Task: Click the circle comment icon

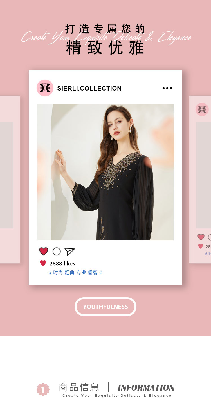Action: (x=57, y=251)
